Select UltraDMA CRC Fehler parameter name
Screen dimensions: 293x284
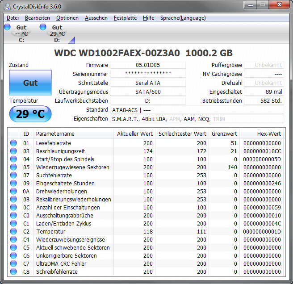tap(61, 263)
